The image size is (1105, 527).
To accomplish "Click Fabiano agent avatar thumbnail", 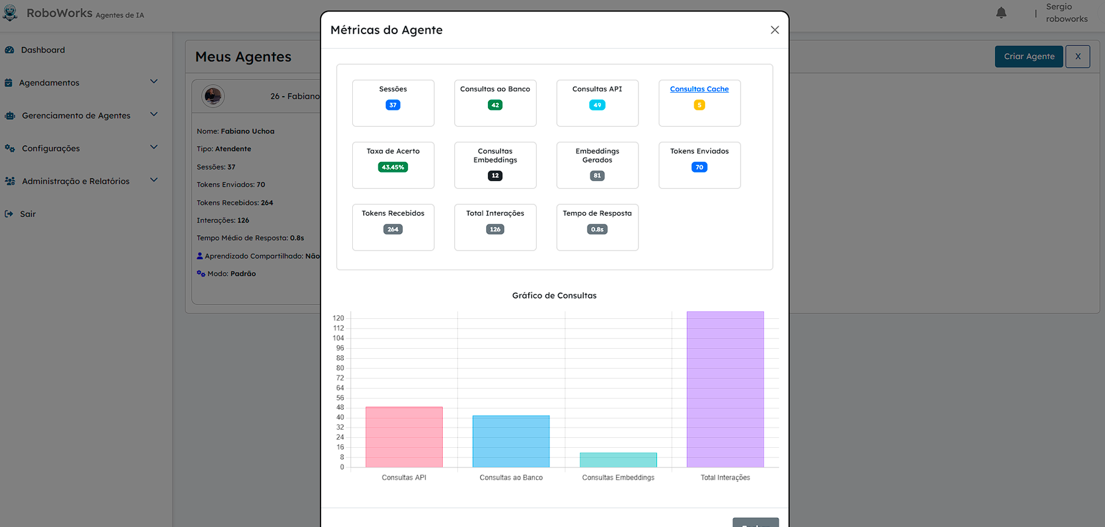I will click(213, 96).
